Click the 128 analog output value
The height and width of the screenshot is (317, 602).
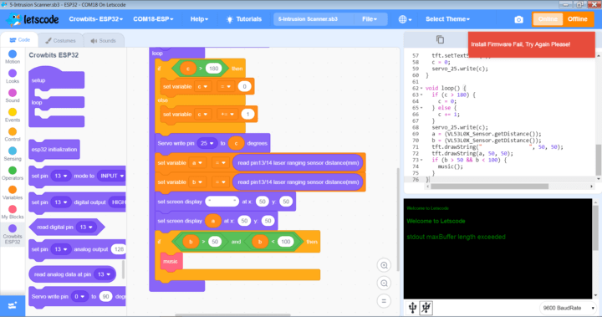click(x=119, y=249)
